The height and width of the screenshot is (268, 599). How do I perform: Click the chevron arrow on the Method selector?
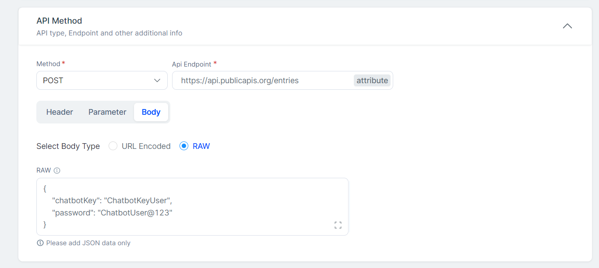[158, 80]
